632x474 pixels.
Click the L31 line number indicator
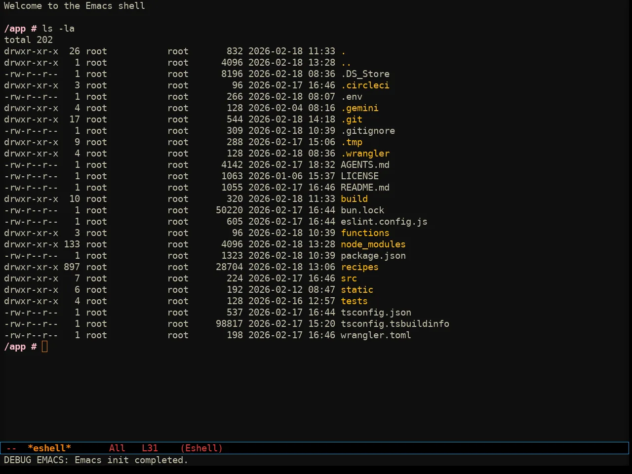150,448
